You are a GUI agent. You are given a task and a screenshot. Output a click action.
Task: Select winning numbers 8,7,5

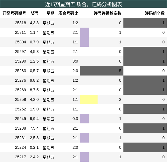pos(34,90)
